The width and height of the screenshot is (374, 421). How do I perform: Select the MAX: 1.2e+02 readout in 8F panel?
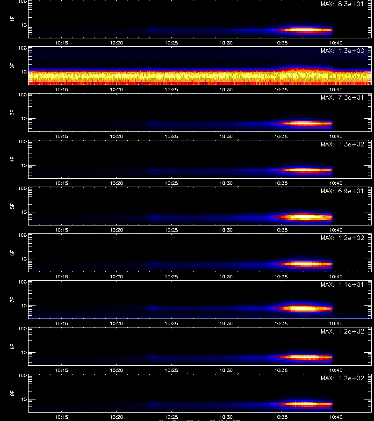click(x=342, y=331)
